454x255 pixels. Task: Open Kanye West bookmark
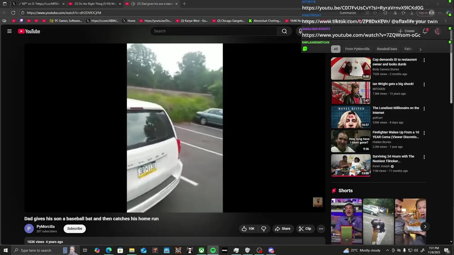pyautogui.click(x=192, y=21)
